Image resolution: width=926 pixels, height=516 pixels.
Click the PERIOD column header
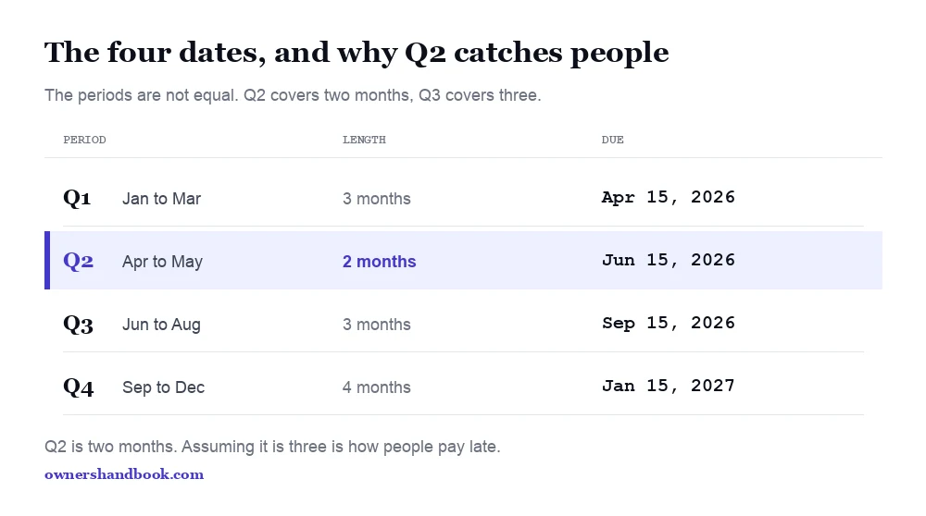84,140
